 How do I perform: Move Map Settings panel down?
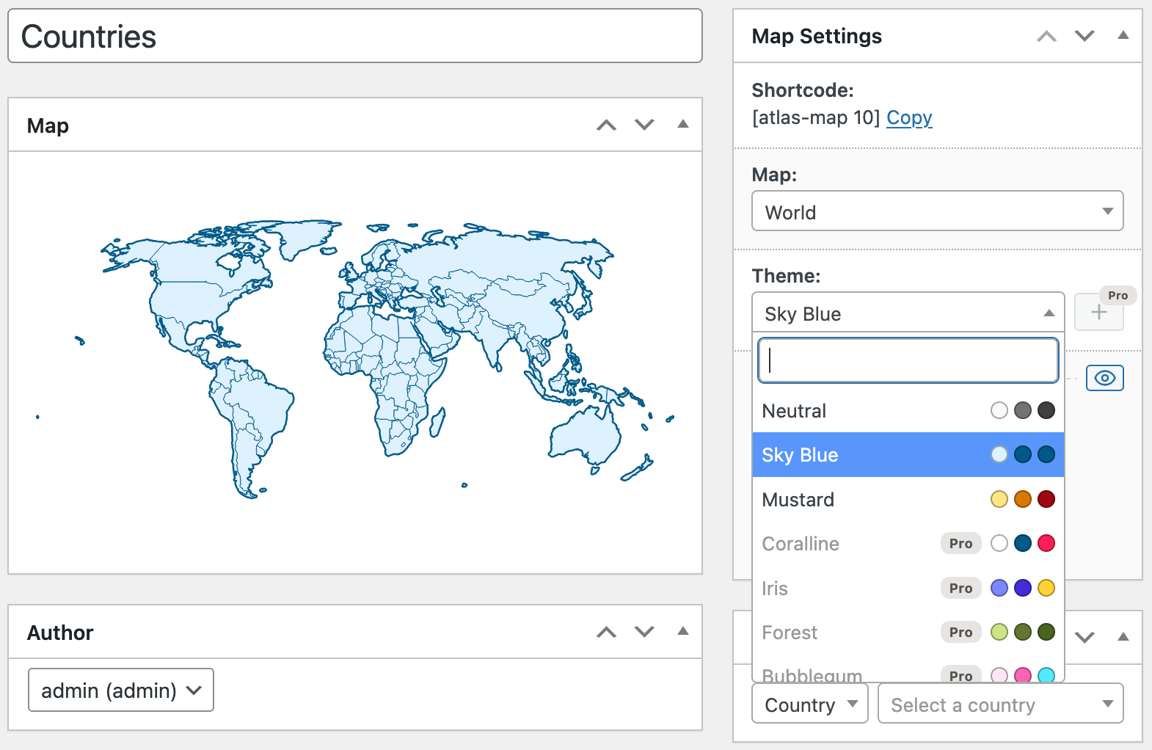[x=1084, y=36]
